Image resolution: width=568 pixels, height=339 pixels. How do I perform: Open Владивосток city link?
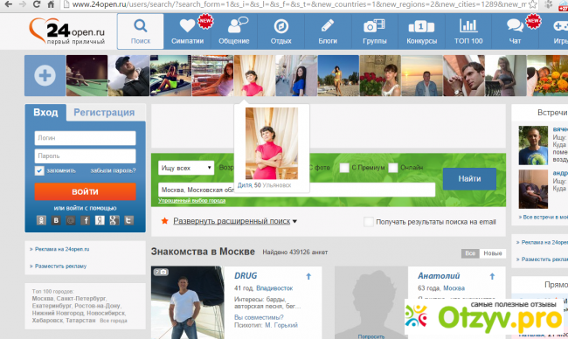[x=274, y=288]
